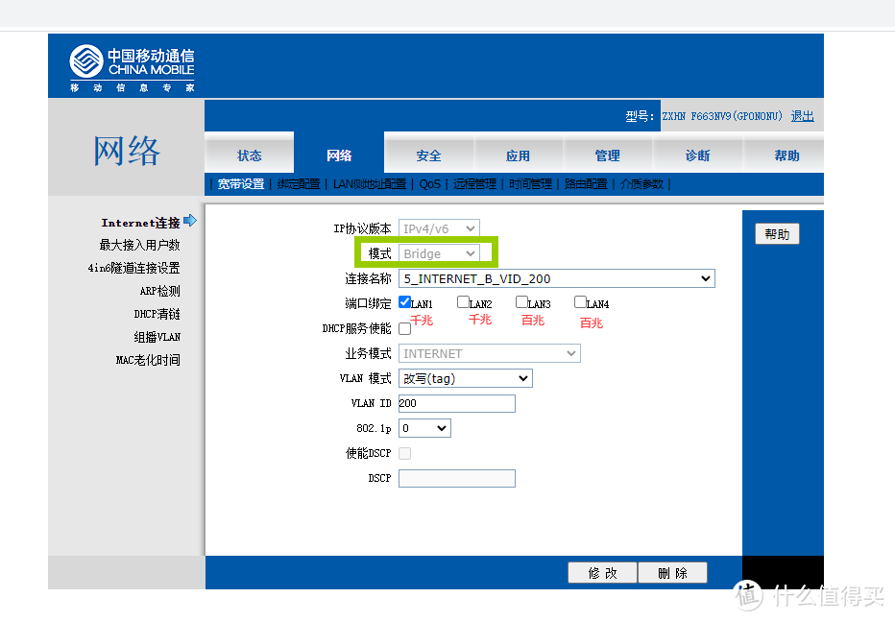Enable the LAN2 port binding checkbox
The image size is (895, 621).
click(x=462, y=301)
